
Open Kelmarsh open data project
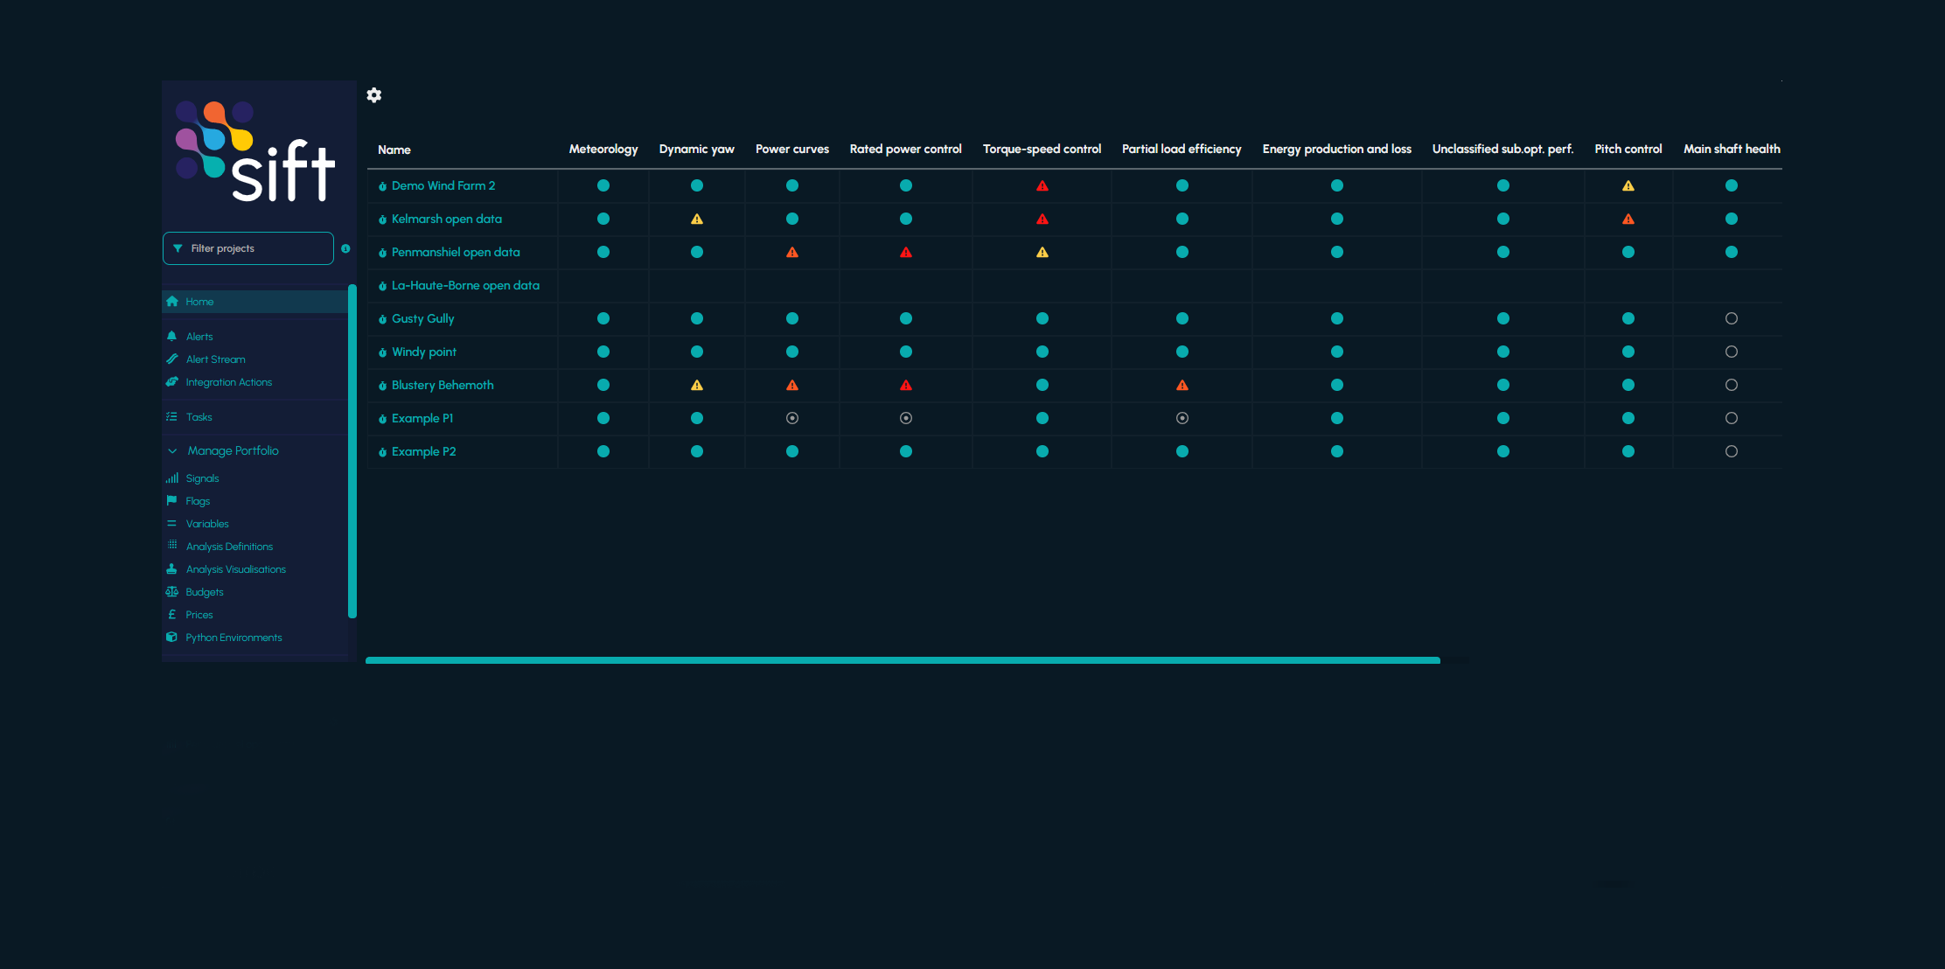pyautogui.click(x=447, y=220)
